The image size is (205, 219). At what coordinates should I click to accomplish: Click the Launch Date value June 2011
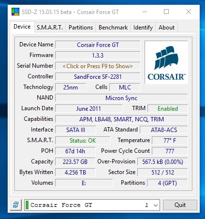(x=88, y=109)
